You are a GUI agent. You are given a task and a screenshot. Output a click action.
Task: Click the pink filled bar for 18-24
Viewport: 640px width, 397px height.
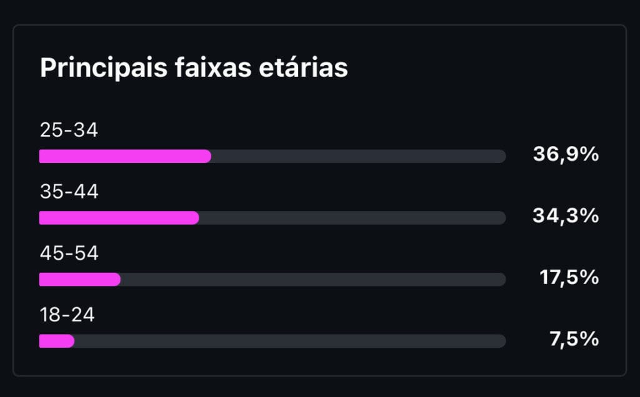click(x=56, y=341)
